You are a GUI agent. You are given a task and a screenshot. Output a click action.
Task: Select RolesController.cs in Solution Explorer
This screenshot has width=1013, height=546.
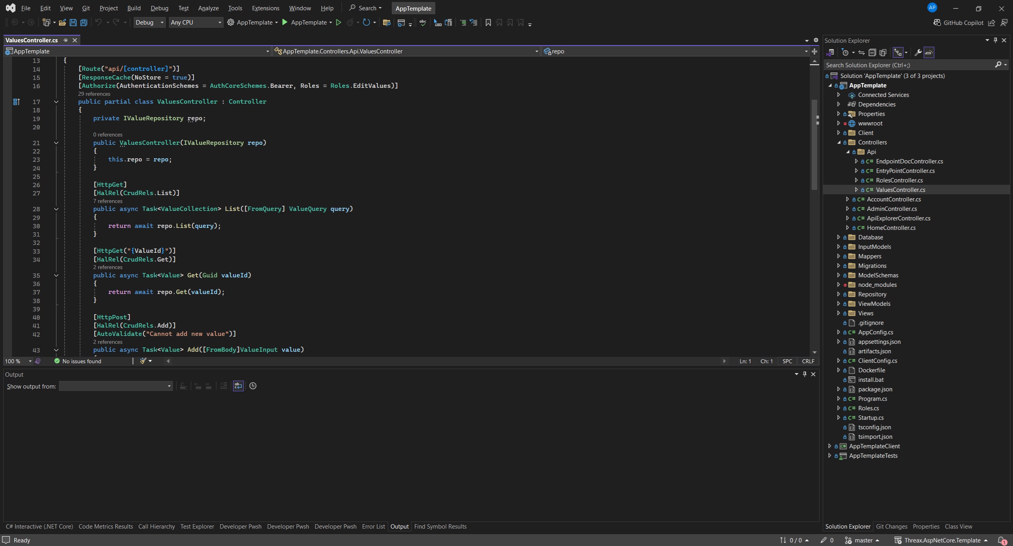pos(899,180)
